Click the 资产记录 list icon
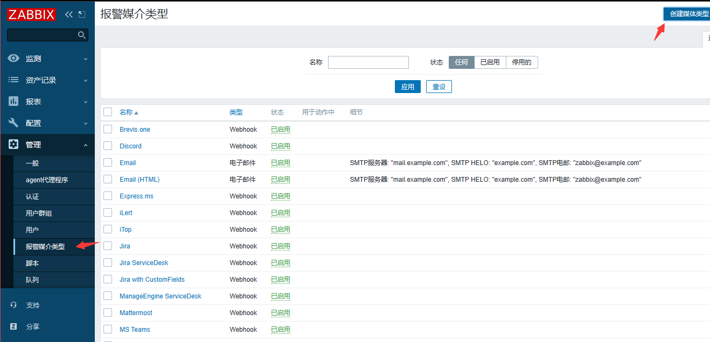This screenshot has width=710, height=342. (x=13, y=80)
